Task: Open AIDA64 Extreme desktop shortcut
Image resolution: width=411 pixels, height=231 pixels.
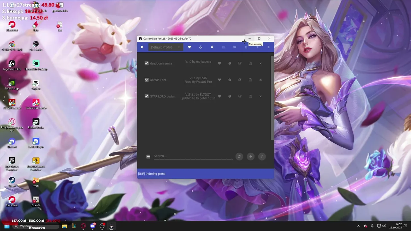Action: 12,104
